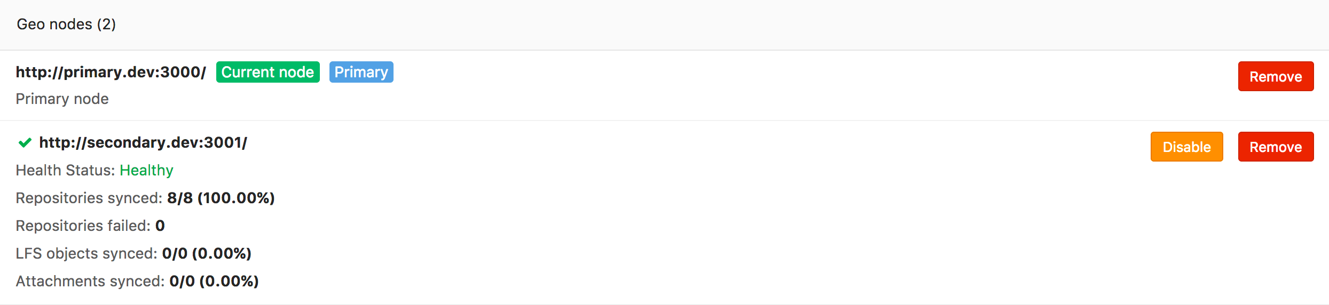Remove the secondary.dev:3001 node
The height and width of the screenshot is (305, 1329).
1275,147
